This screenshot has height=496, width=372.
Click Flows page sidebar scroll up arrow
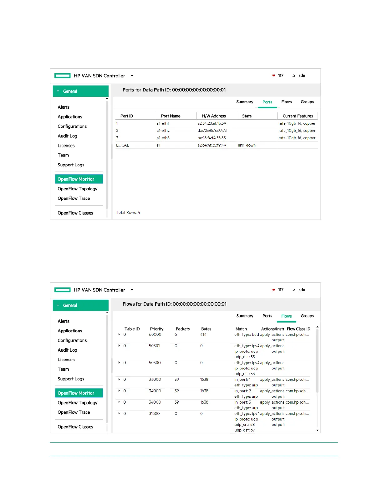click(x=107, y=313)
